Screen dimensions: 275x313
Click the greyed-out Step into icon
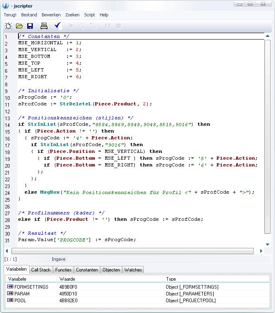pyautogui.click(x=93, y=26)
